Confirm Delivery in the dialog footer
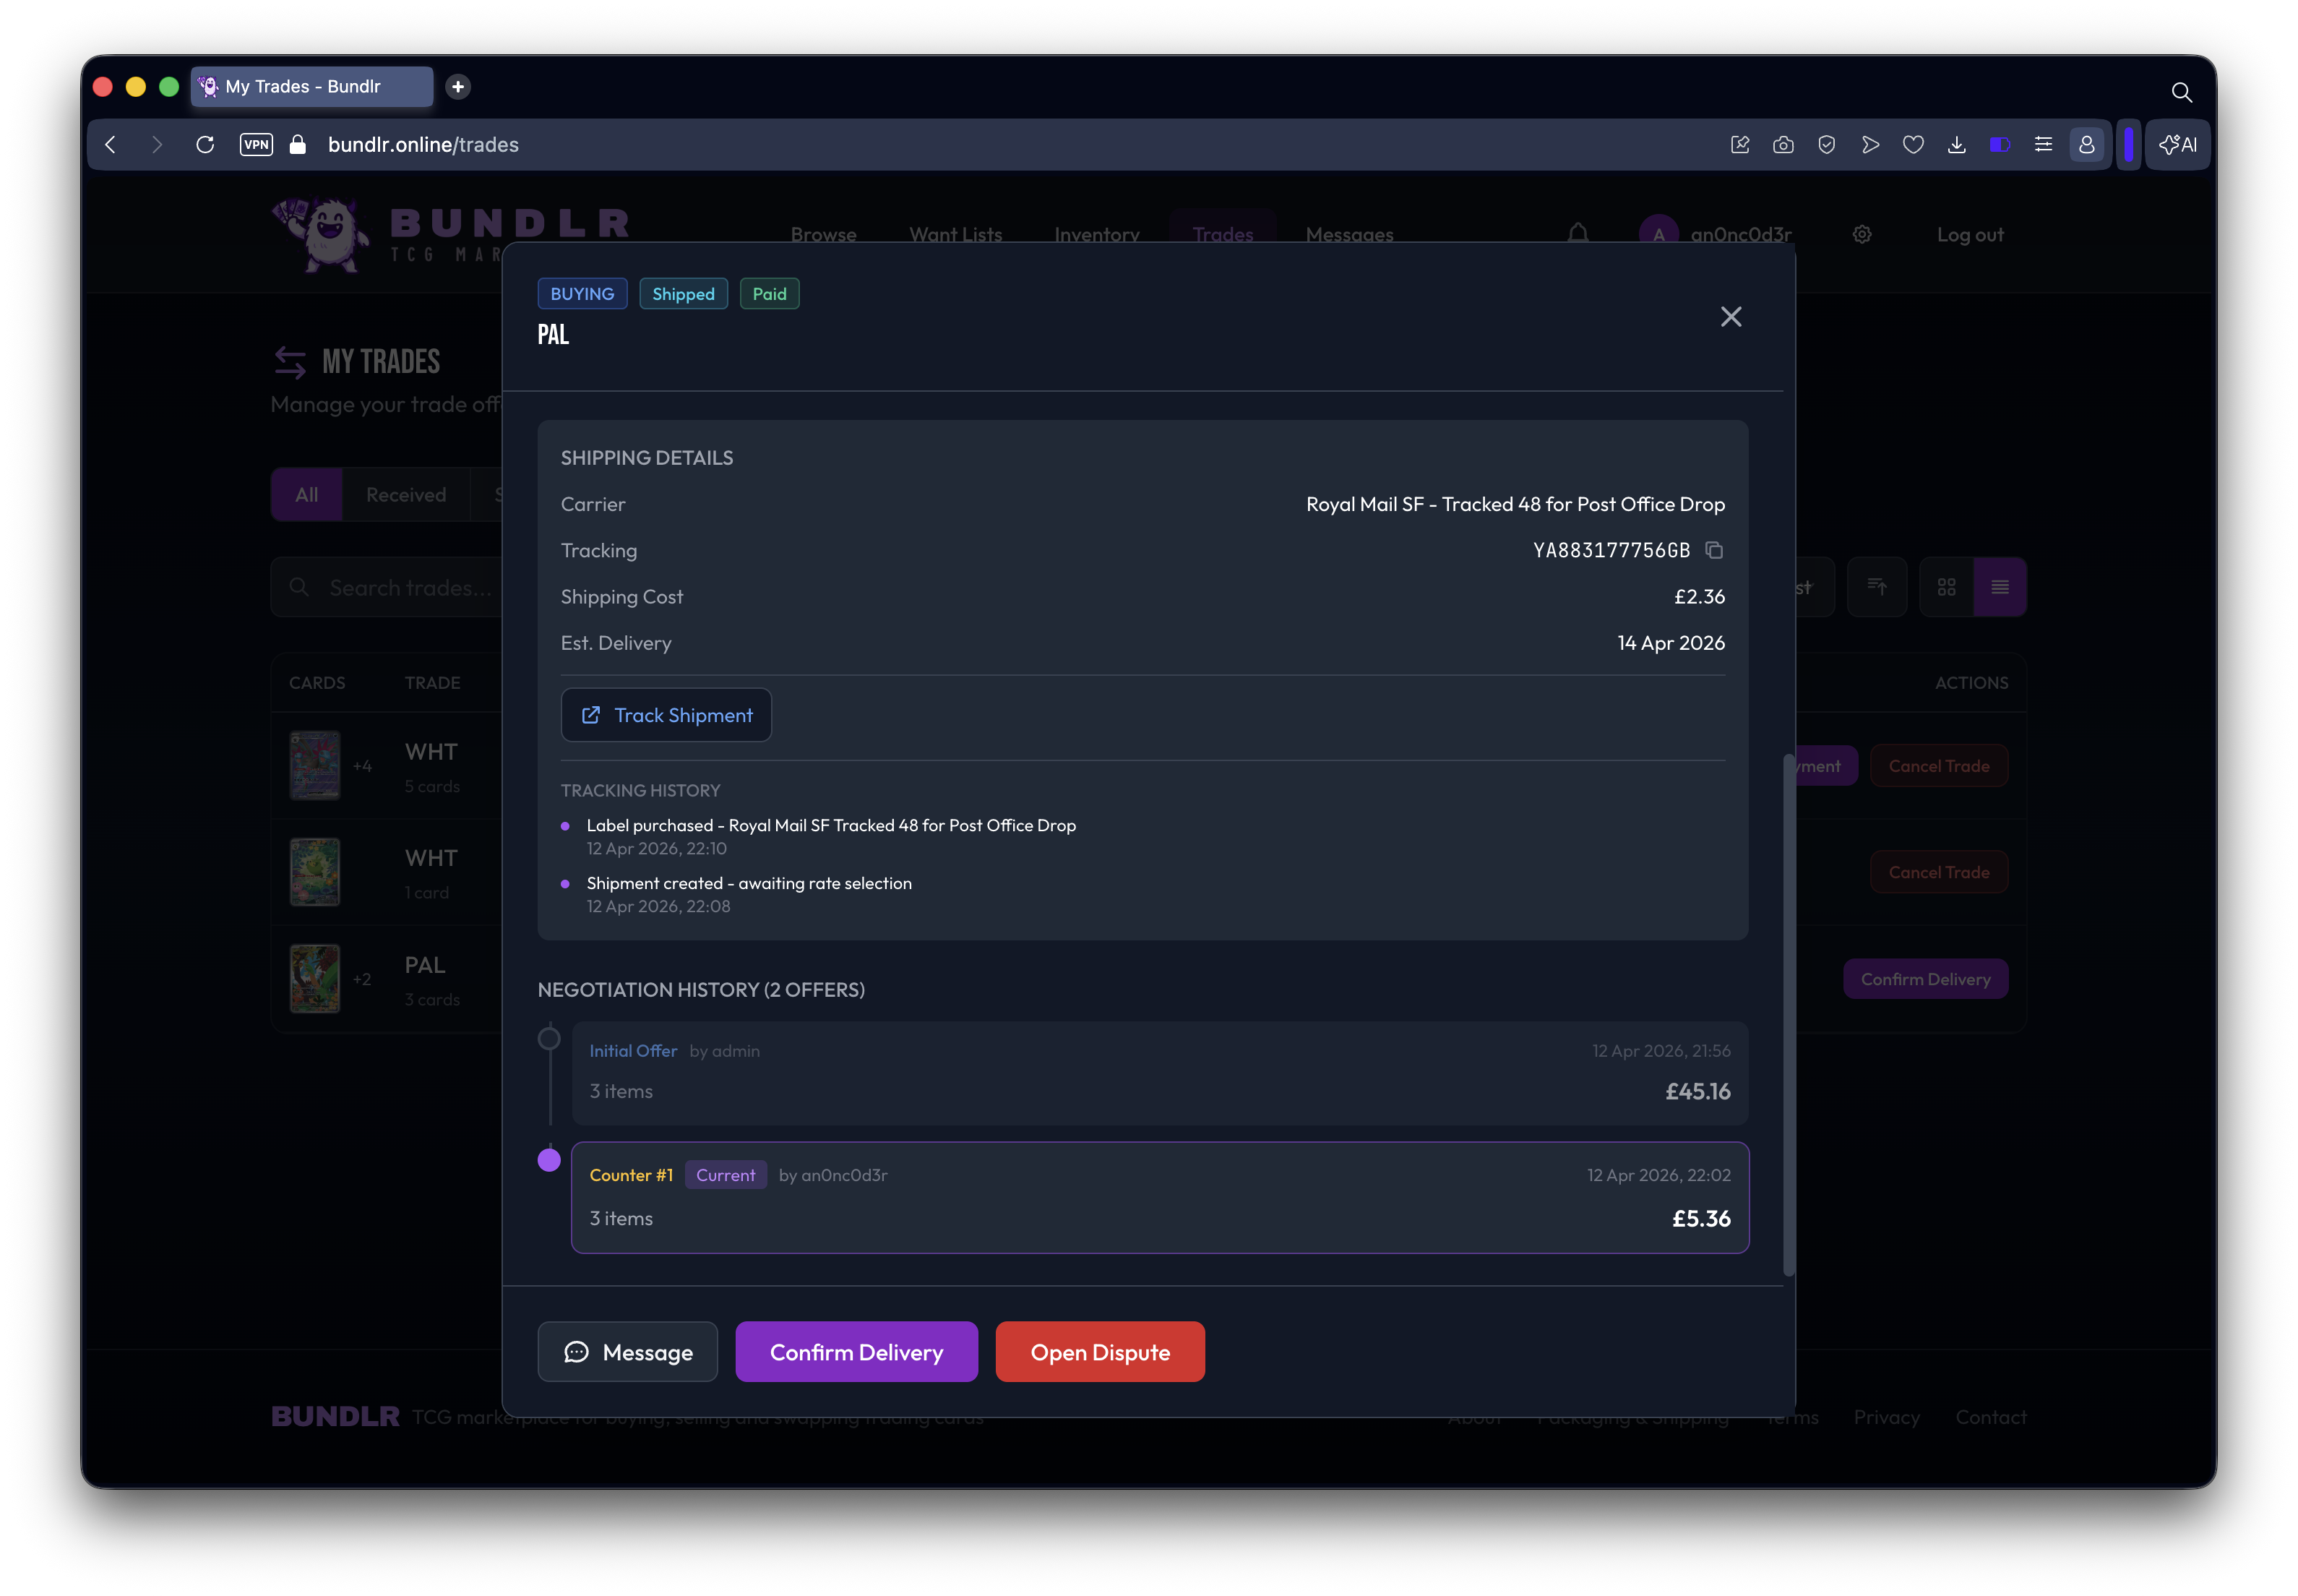Screen dimensions: 2298x1596 [856, 1352]
